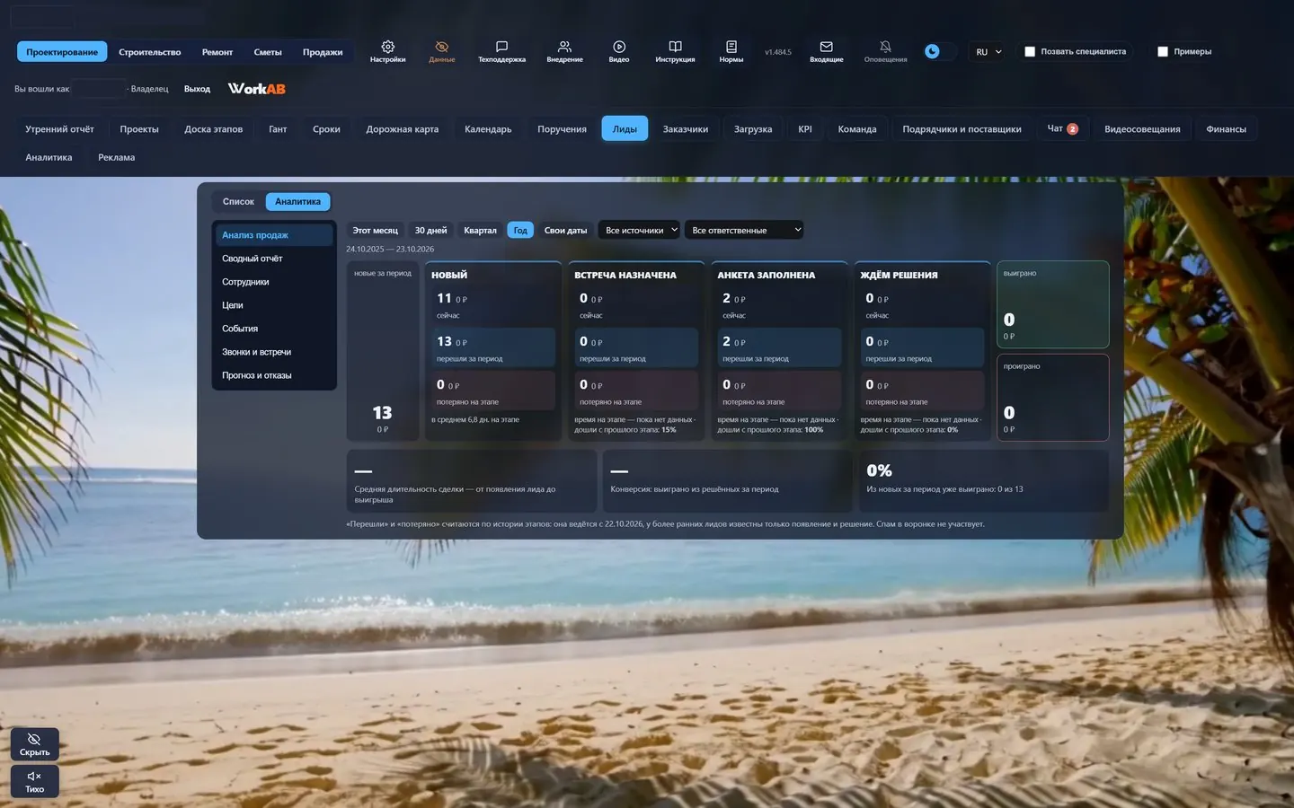Open Прогноз и отказы in sidebar
The height and width of the screenshot is (808, 1294).
273,375
